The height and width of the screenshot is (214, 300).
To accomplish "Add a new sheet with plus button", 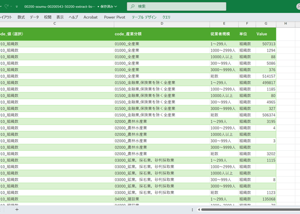I will pos(17,209).
